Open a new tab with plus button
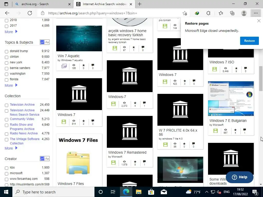Viewport: 263px width, 197px height. point(139,4)
